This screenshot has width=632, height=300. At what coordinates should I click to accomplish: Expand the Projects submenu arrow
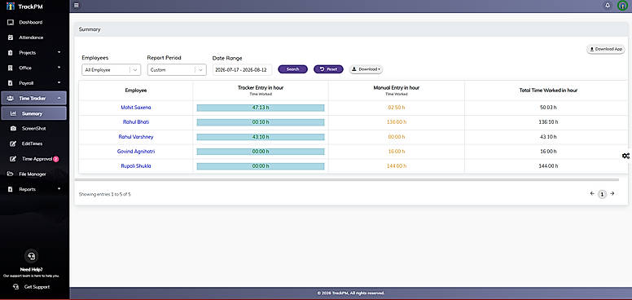pos(59,52)
